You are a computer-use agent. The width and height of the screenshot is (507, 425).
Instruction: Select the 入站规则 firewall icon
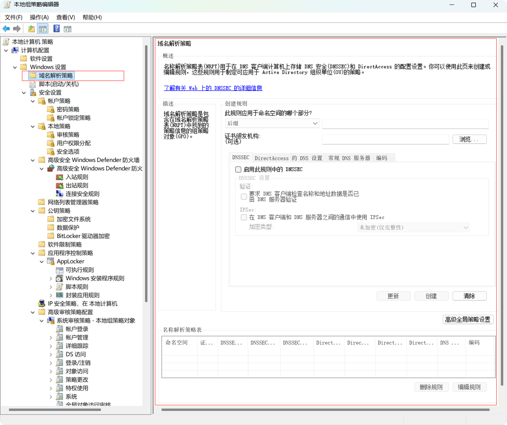(x=60, y=177)
